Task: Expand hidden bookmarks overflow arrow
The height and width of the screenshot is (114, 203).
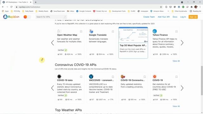Action: pyautogui.click(x=168, y=11)
